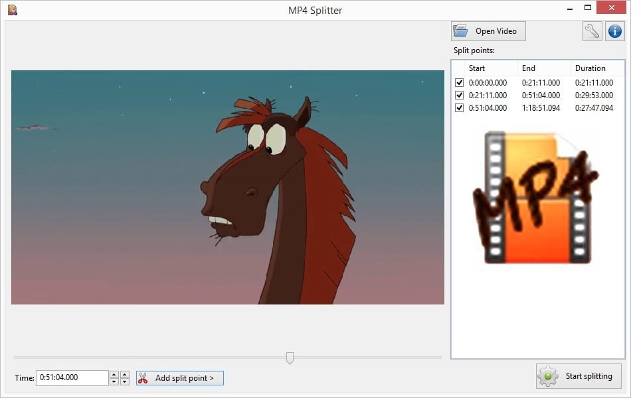
Task: Select the start time 0:00:00.000 text
Action: click(x=488, y=83)
